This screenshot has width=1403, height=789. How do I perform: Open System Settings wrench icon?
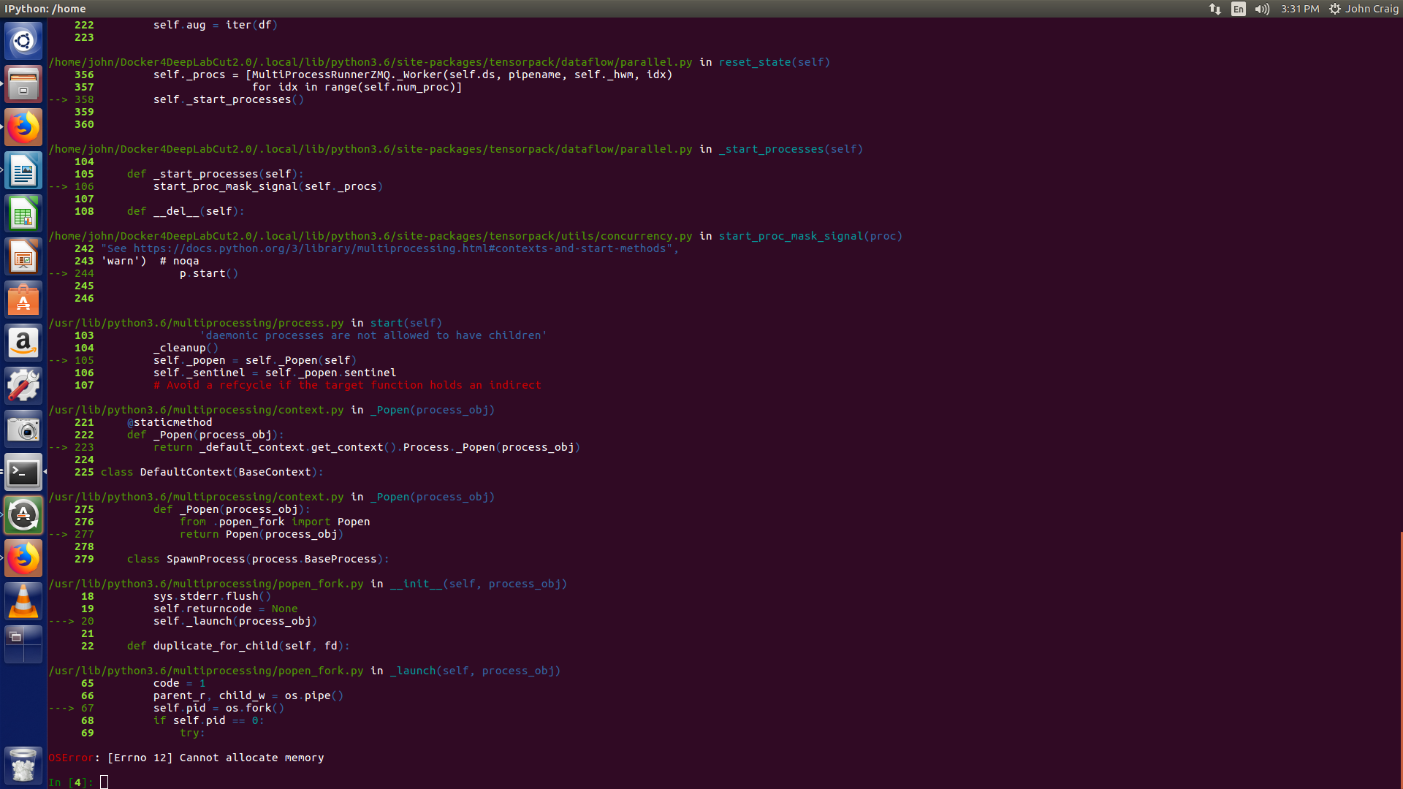(x=23, y=386)
